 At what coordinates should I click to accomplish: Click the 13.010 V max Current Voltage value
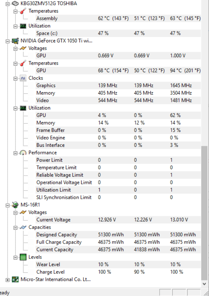[x=179, y=220]
